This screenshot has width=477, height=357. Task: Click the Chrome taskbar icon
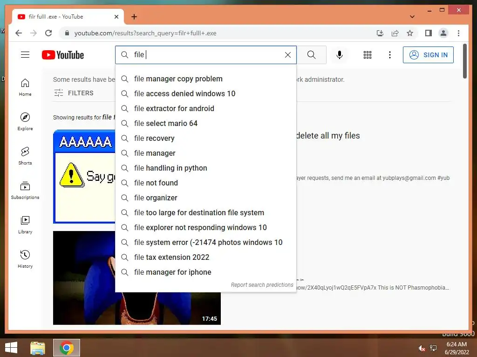click(67, 348)
